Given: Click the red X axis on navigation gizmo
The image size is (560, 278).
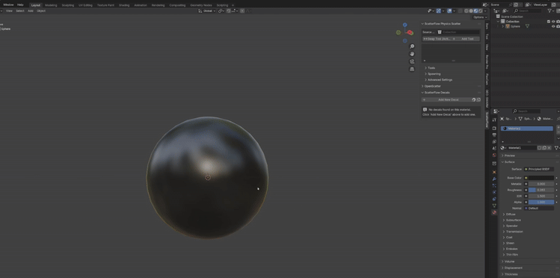Looking at the screenshot, I should (410, 33).
